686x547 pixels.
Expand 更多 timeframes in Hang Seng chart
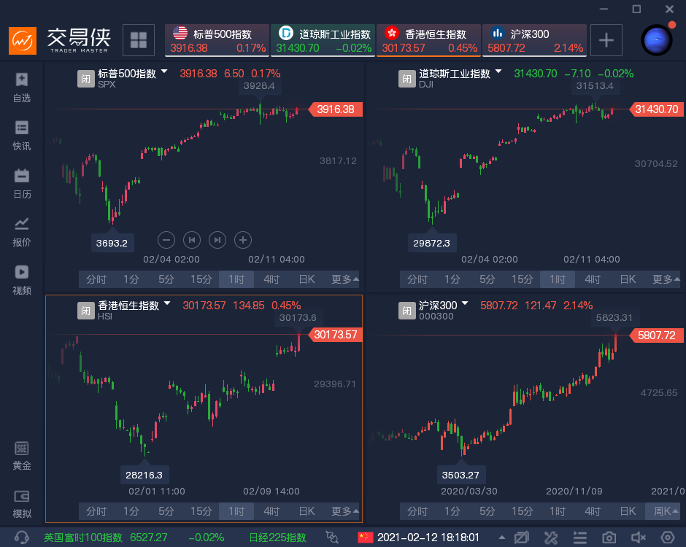344,511
